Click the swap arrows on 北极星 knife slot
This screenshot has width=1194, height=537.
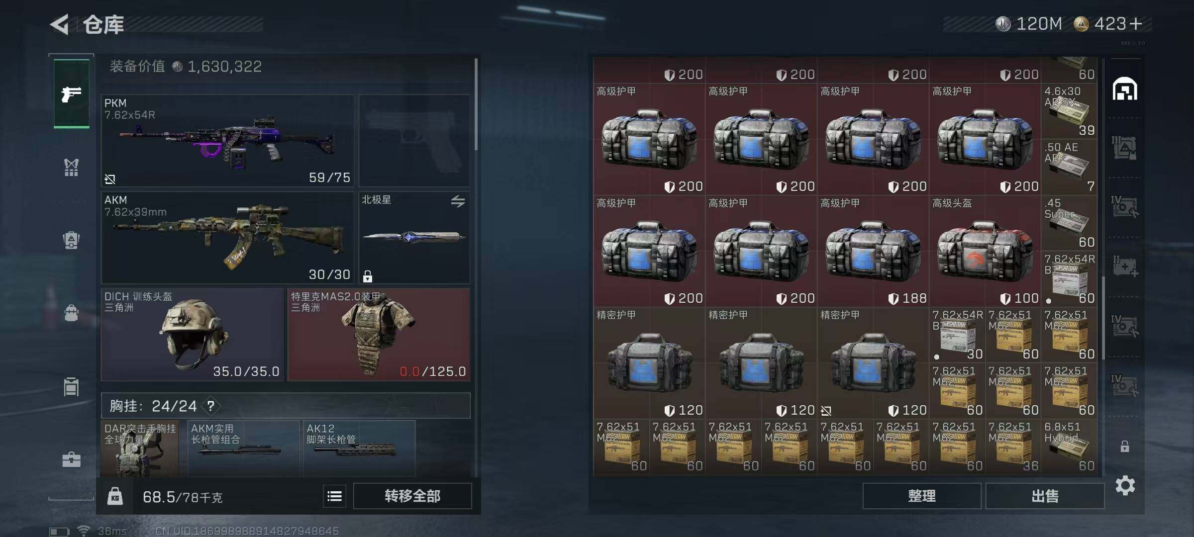[x=458, y=201]
